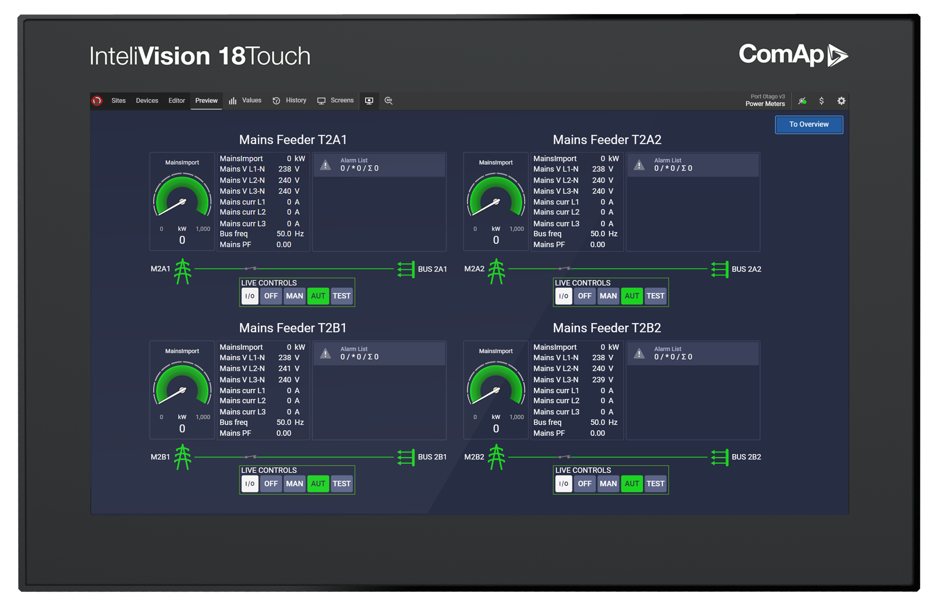Image resolution: width=937 pixels, height=608 pixels.
Task: Toggle I/O button for feeder T2B2
Action: [x=564, y=484]
